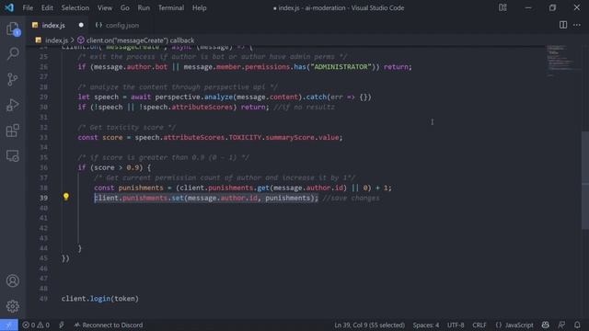Click the analyze method on line 29
Image resolution: width=589 pixels, height=331 pixels.
(x=219, y=97)
